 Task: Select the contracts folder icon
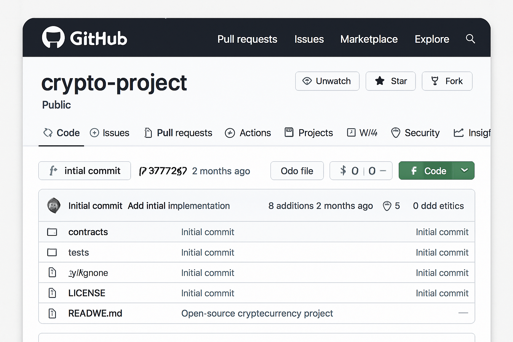(x=52, y=232)
